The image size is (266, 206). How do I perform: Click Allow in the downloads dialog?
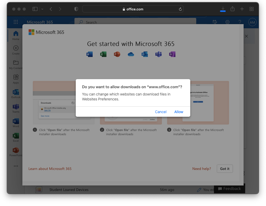click(179, 112)
